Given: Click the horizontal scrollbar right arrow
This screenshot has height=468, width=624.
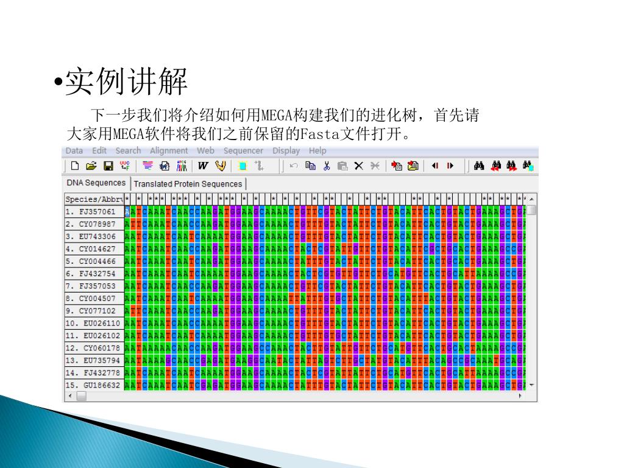Looking at the screenshot, I should pyautogui.click(x=520, y=396).
